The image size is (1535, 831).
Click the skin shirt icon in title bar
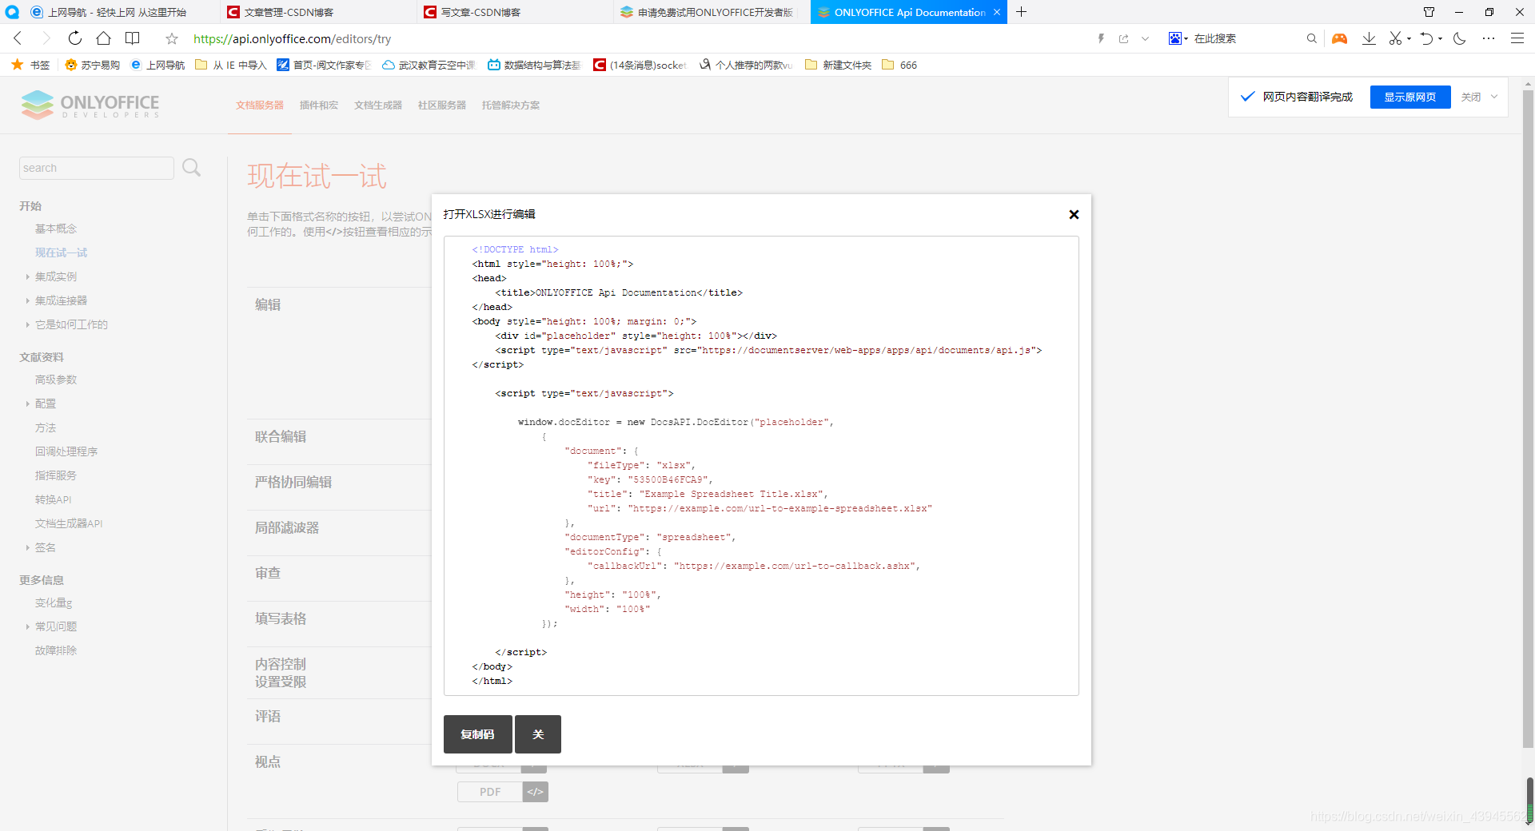[1429, 12]
